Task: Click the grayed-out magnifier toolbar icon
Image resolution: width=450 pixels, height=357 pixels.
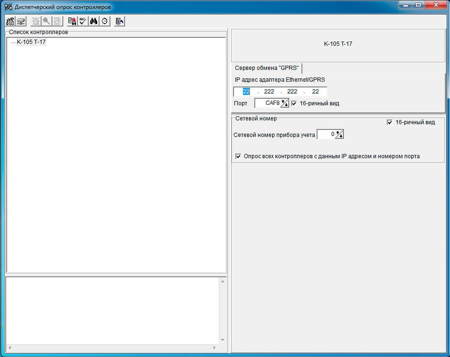Action: coord(46,21)
